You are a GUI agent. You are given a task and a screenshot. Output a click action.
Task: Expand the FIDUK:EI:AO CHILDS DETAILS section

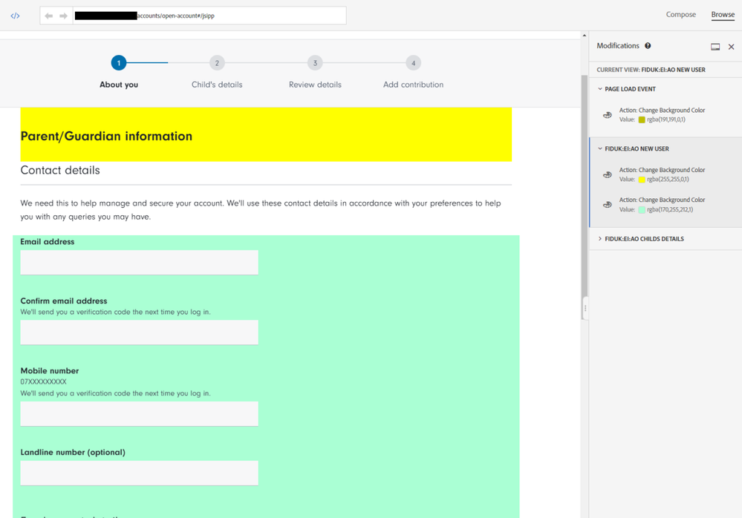pos(600,239)
